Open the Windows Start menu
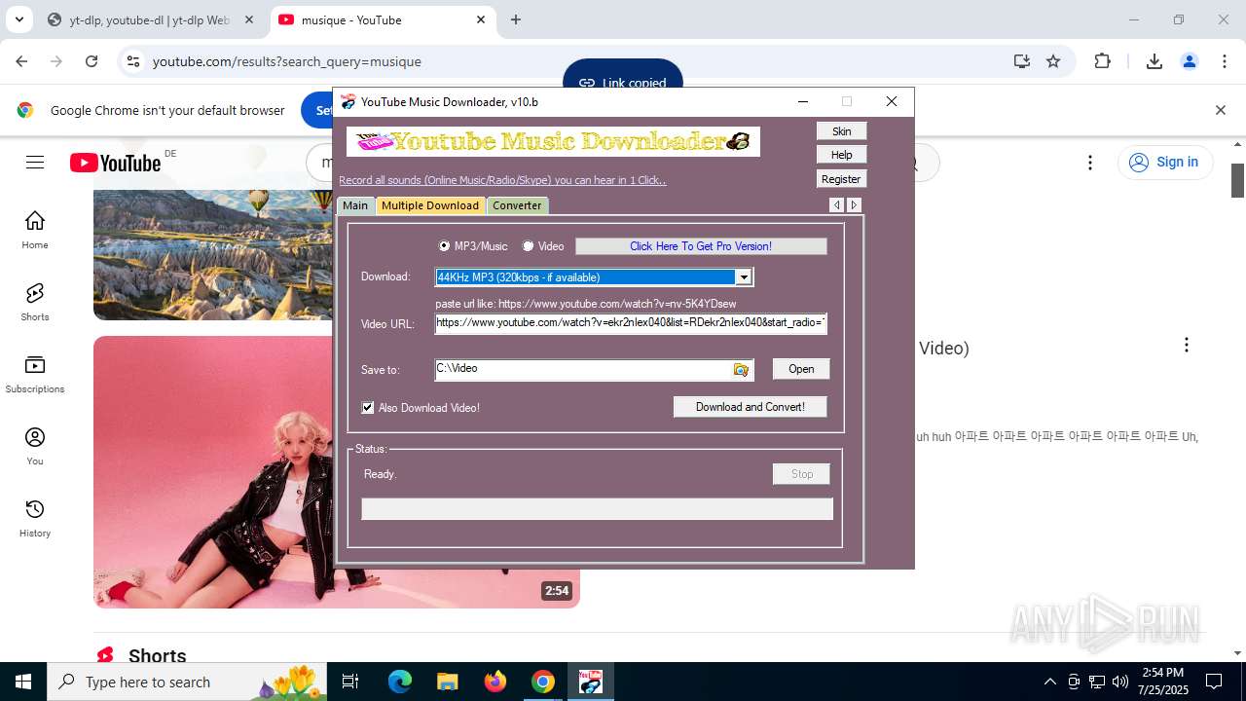The image size is (1246, 701). click(23, 682)
